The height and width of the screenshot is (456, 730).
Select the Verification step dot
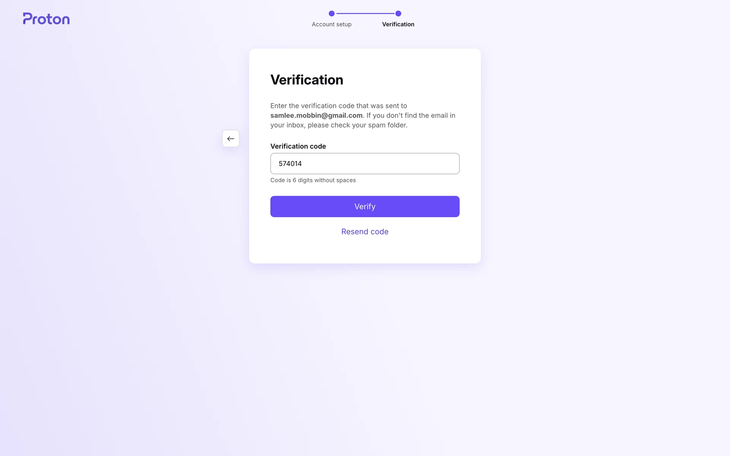coord(398,14)
